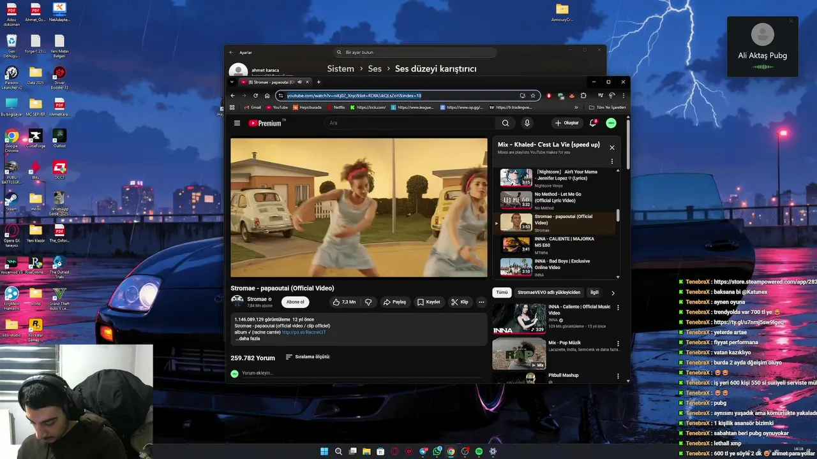Click Sistem breadcrumb in Ayarlar window
Screen dimensions: 817x459
[340, 69]
